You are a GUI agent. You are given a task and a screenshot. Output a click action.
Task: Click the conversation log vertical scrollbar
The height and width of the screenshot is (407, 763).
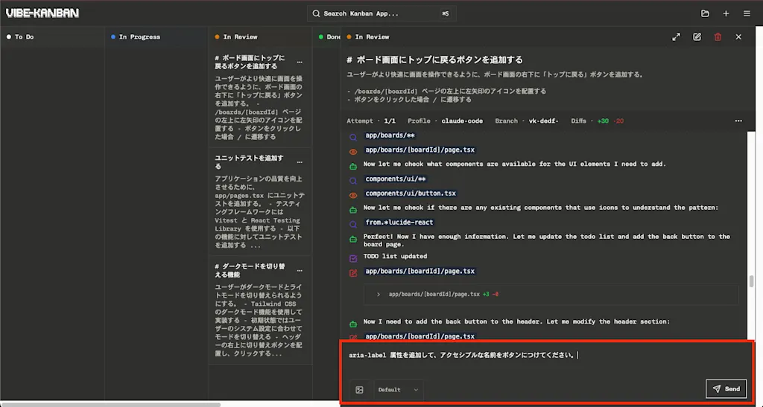[x=751, y=281]
